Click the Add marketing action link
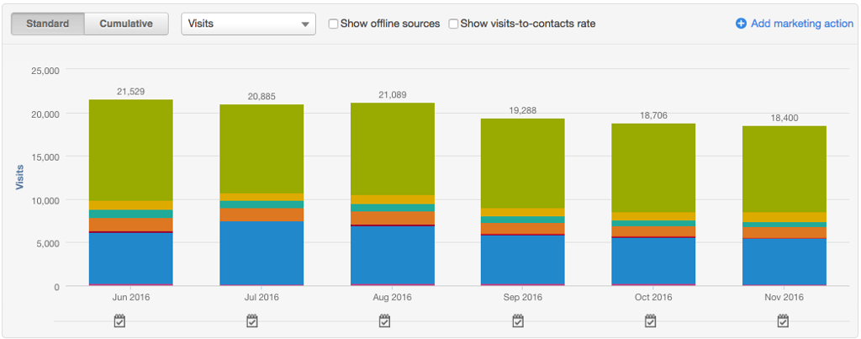This screenshot has width=861, height=339. pos(801,24)
